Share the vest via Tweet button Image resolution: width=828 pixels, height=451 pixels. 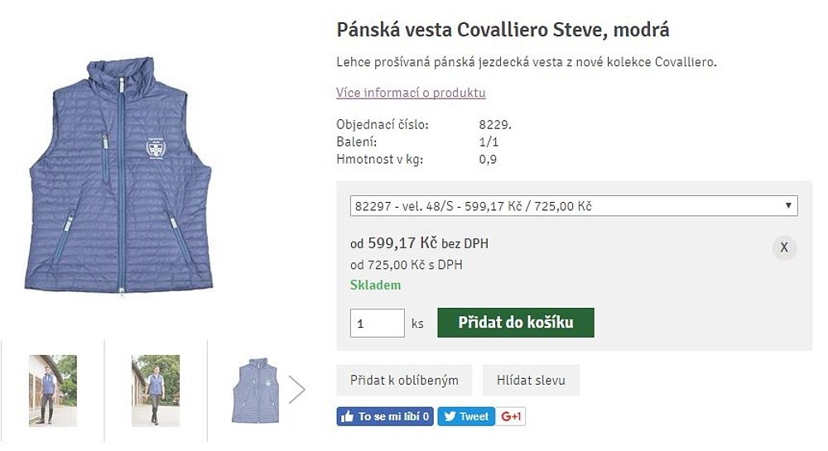(x=466, y=416)
